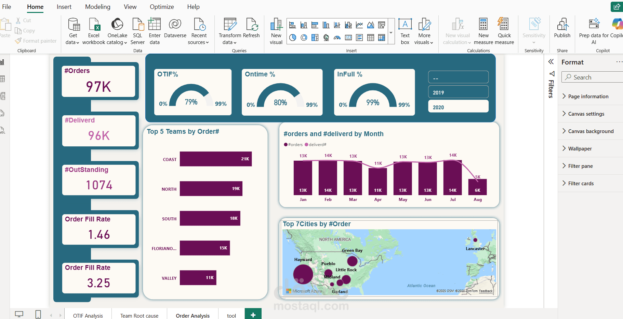The width and height of the screenshot is (623, 319).
Task: Select the pie chart visual type
Action: point(293,38)
